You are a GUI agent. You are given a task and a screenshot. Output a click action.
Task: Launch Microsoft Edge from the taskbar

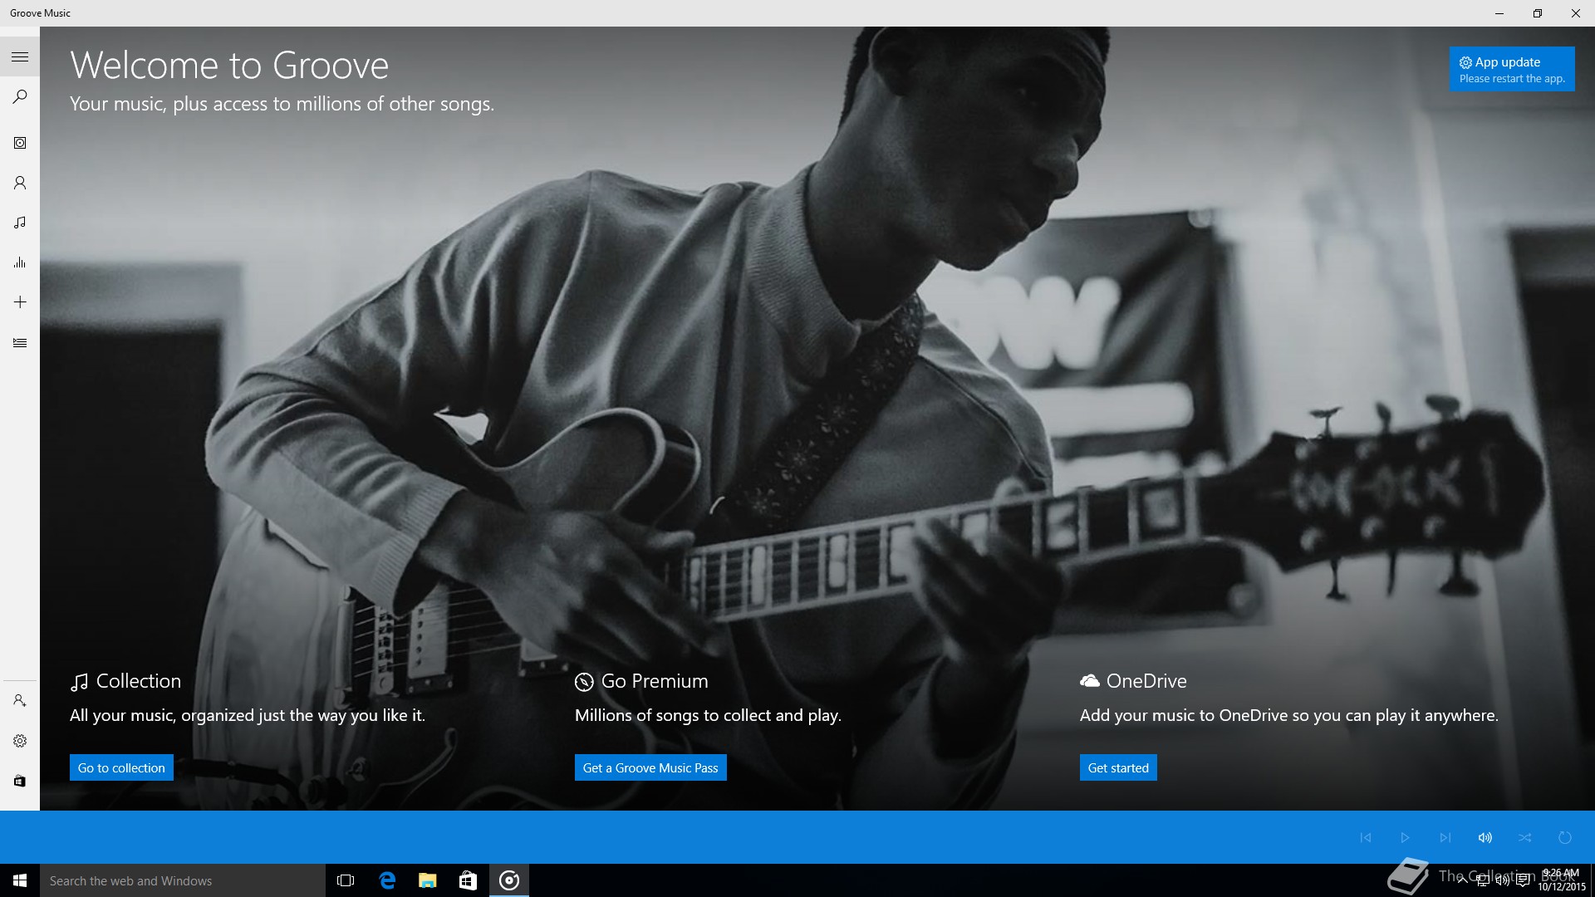(x=387, y=880)
